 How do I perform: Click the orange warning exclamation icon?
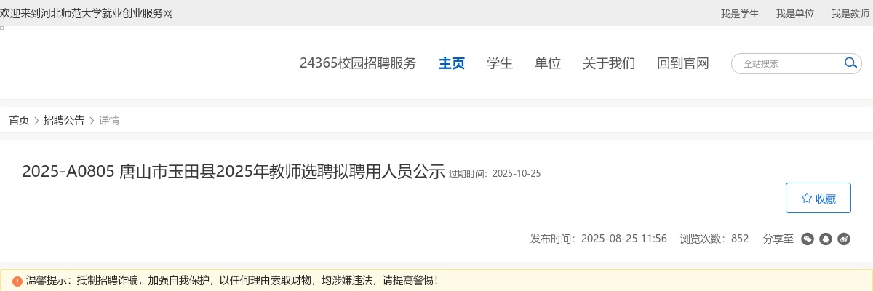point(17,280)
